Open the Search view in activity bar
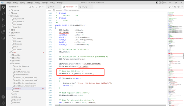The width and height of the screenshot is (184, 106). tap(3, 13)
